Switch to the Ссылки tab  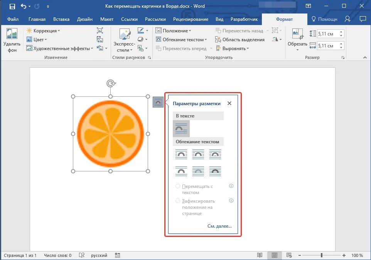129,19
